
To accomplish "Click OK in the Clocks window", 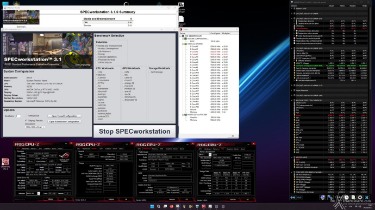I will [233, 136].
